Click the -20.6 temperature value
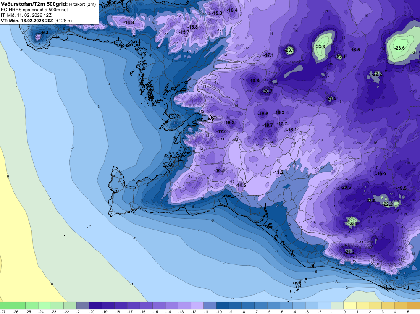420x314 pixels. (346, 187)
